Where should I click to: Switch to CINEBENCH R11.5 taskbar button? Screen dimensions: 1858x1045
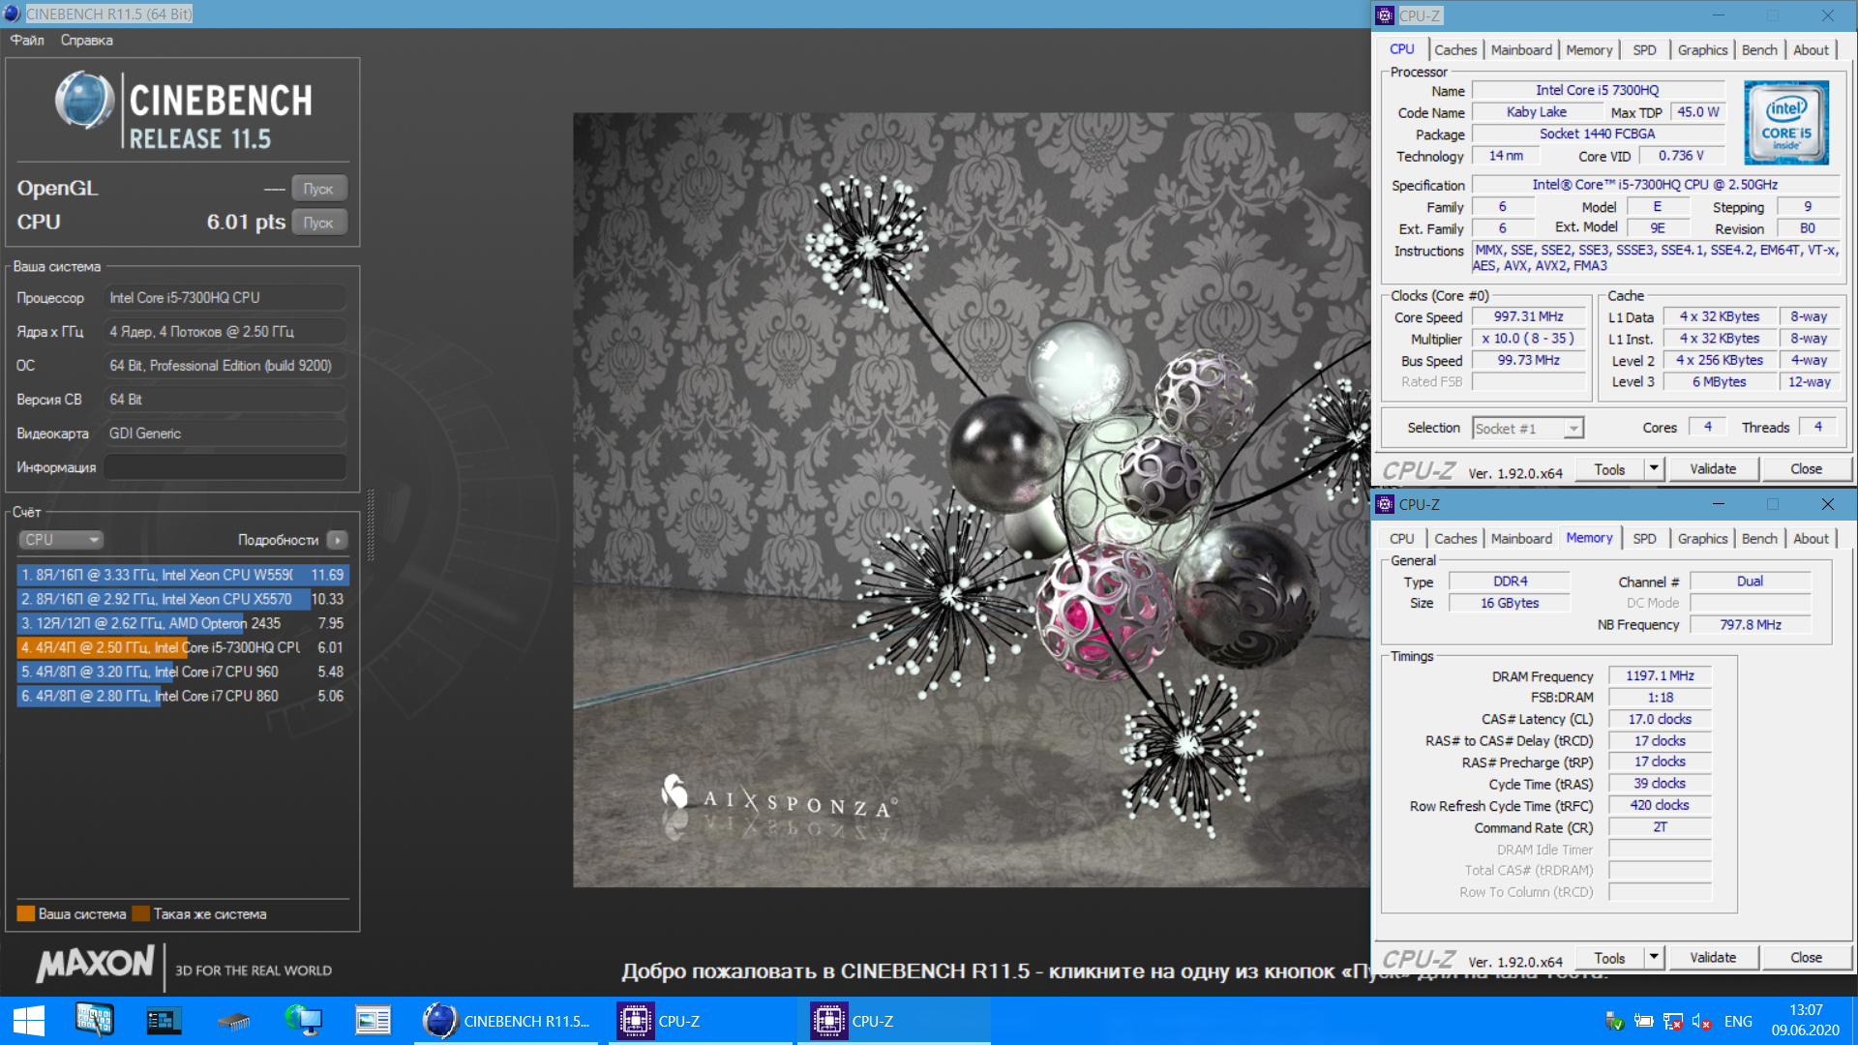point(507,1021)
